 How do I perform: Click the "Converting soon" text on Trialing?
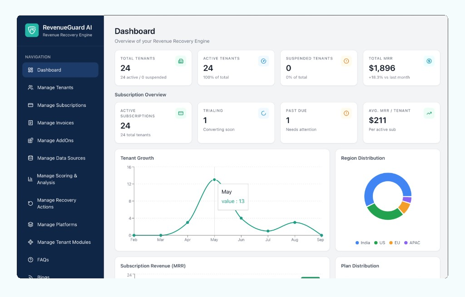point(219,129)
